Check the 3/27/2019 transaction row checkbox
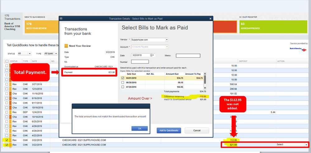Screen dimensions: 311x153 coord(7,84)
